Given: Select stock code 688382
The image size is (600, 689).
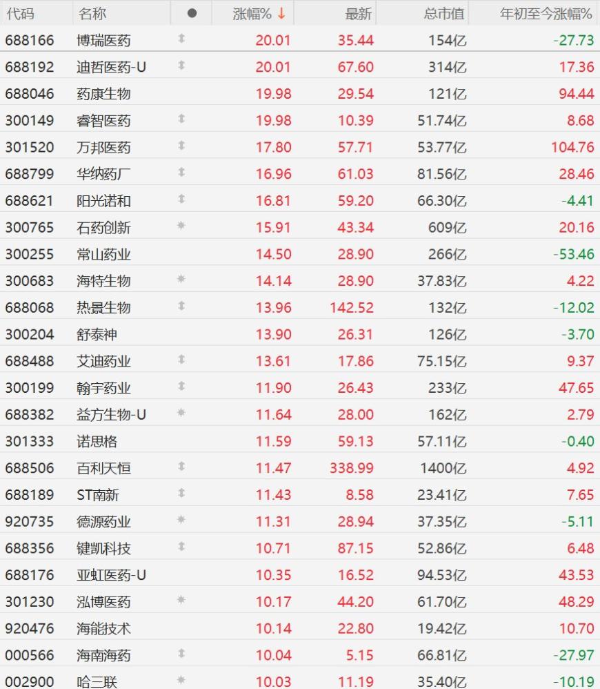Looking at the screenshot, I should pyautogui.click(x=30, y=414).
